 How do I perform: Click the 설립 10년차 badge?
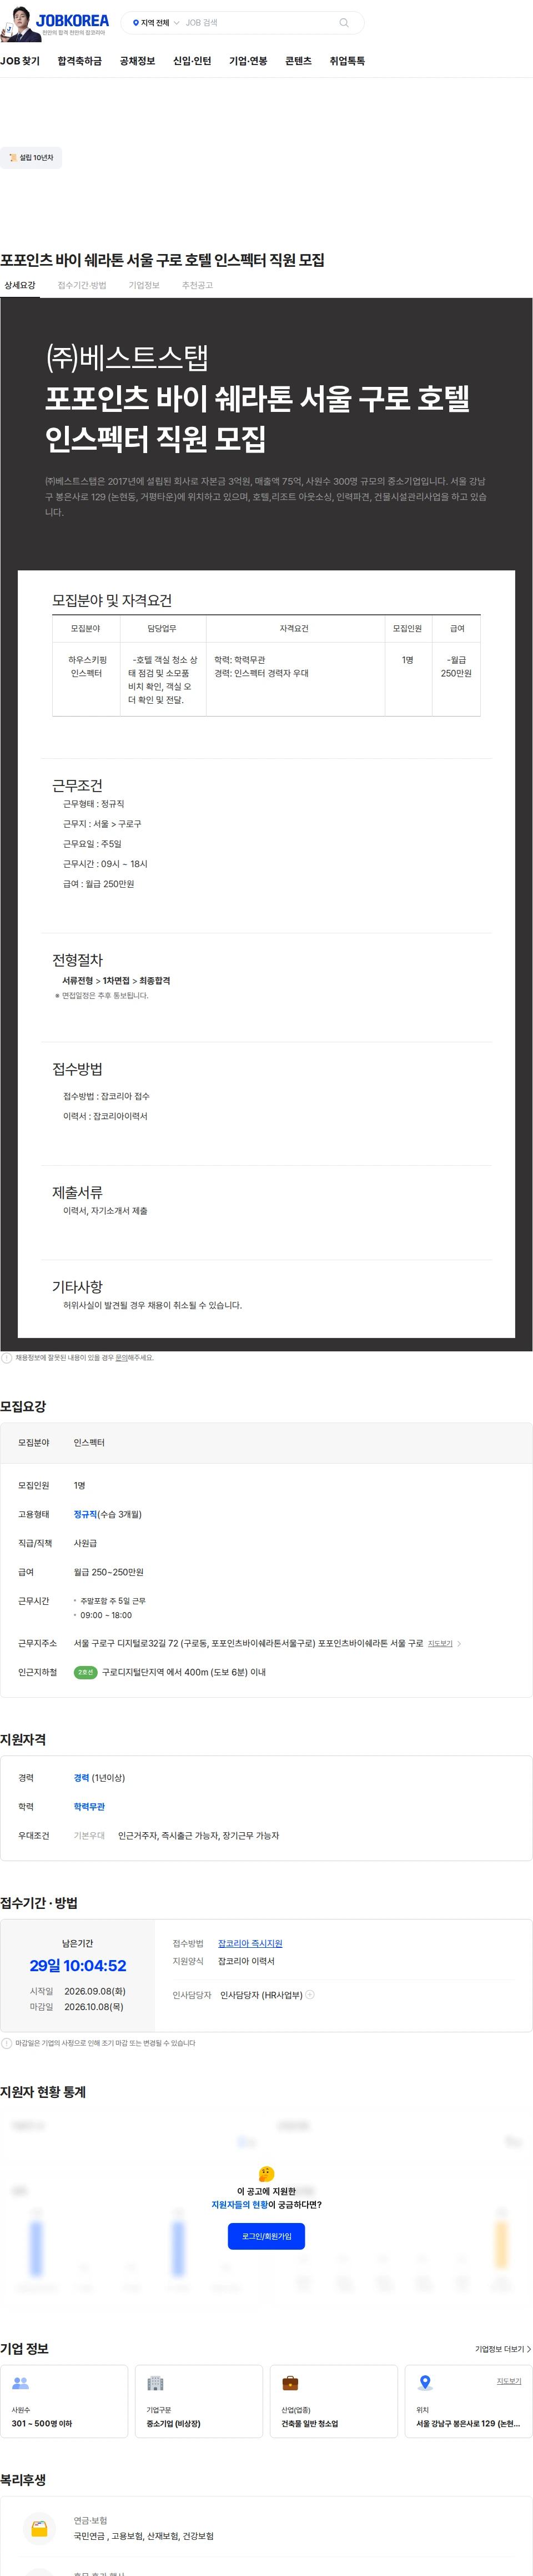pos(31,158)
